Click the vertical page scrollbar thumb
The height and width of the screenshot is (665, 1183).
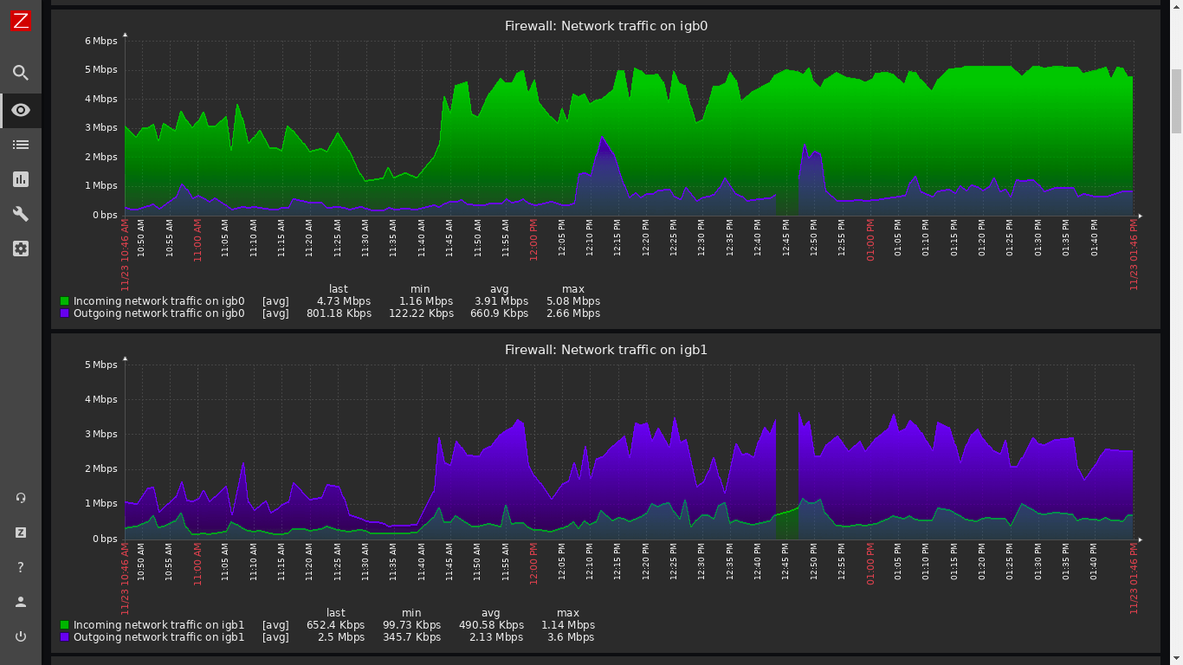(x=1176, y=101)
